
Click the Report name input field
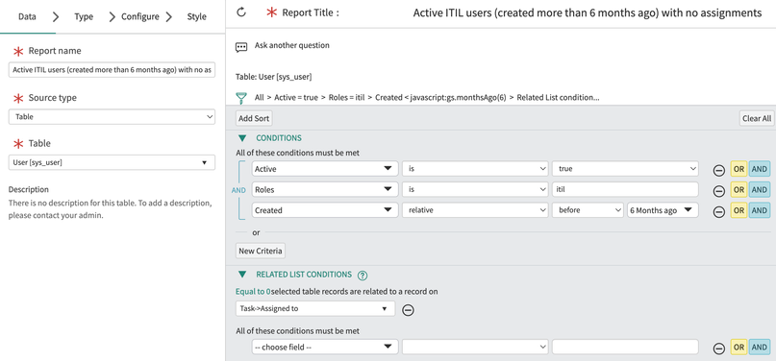click(x=112, y=70)
